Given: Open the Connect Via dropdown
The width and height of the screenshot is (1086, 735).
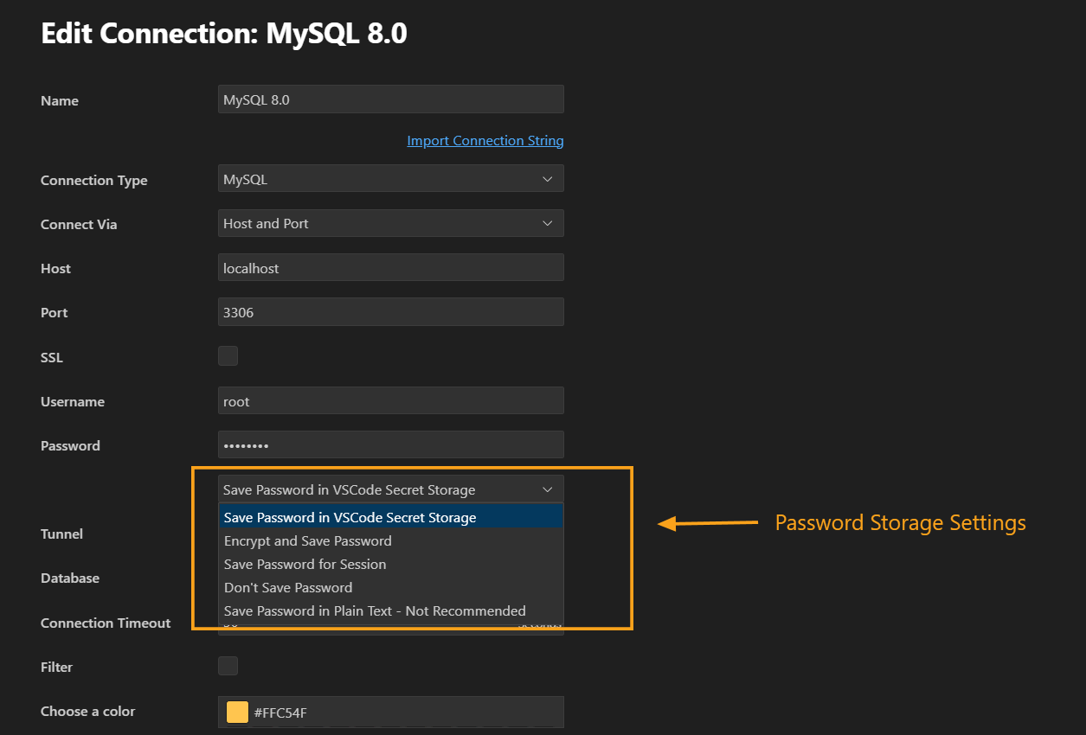Looking at the screenshot, I should (x=390, y=223).
